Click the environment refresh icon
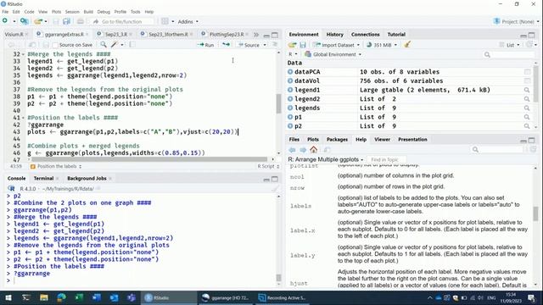 pyautogui.click(x=529, y=45)
